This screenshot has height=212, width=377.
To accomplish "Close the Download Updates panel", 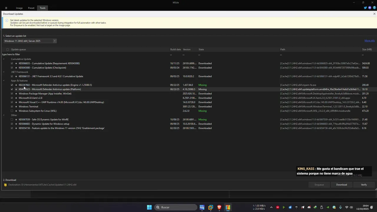I will pos(374,14).
